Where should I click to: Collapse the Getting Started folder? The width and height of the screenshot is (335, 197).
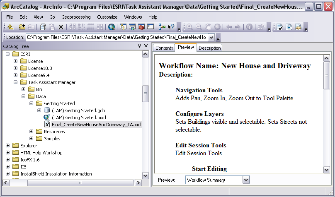coord(32,103)
